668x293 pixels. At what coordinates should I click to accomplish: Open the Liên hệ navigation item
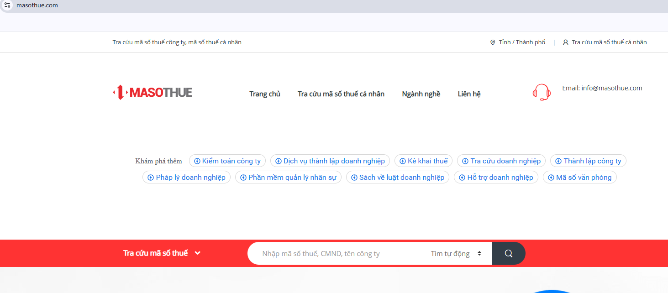pyautogui.click(x=469, y=94)
